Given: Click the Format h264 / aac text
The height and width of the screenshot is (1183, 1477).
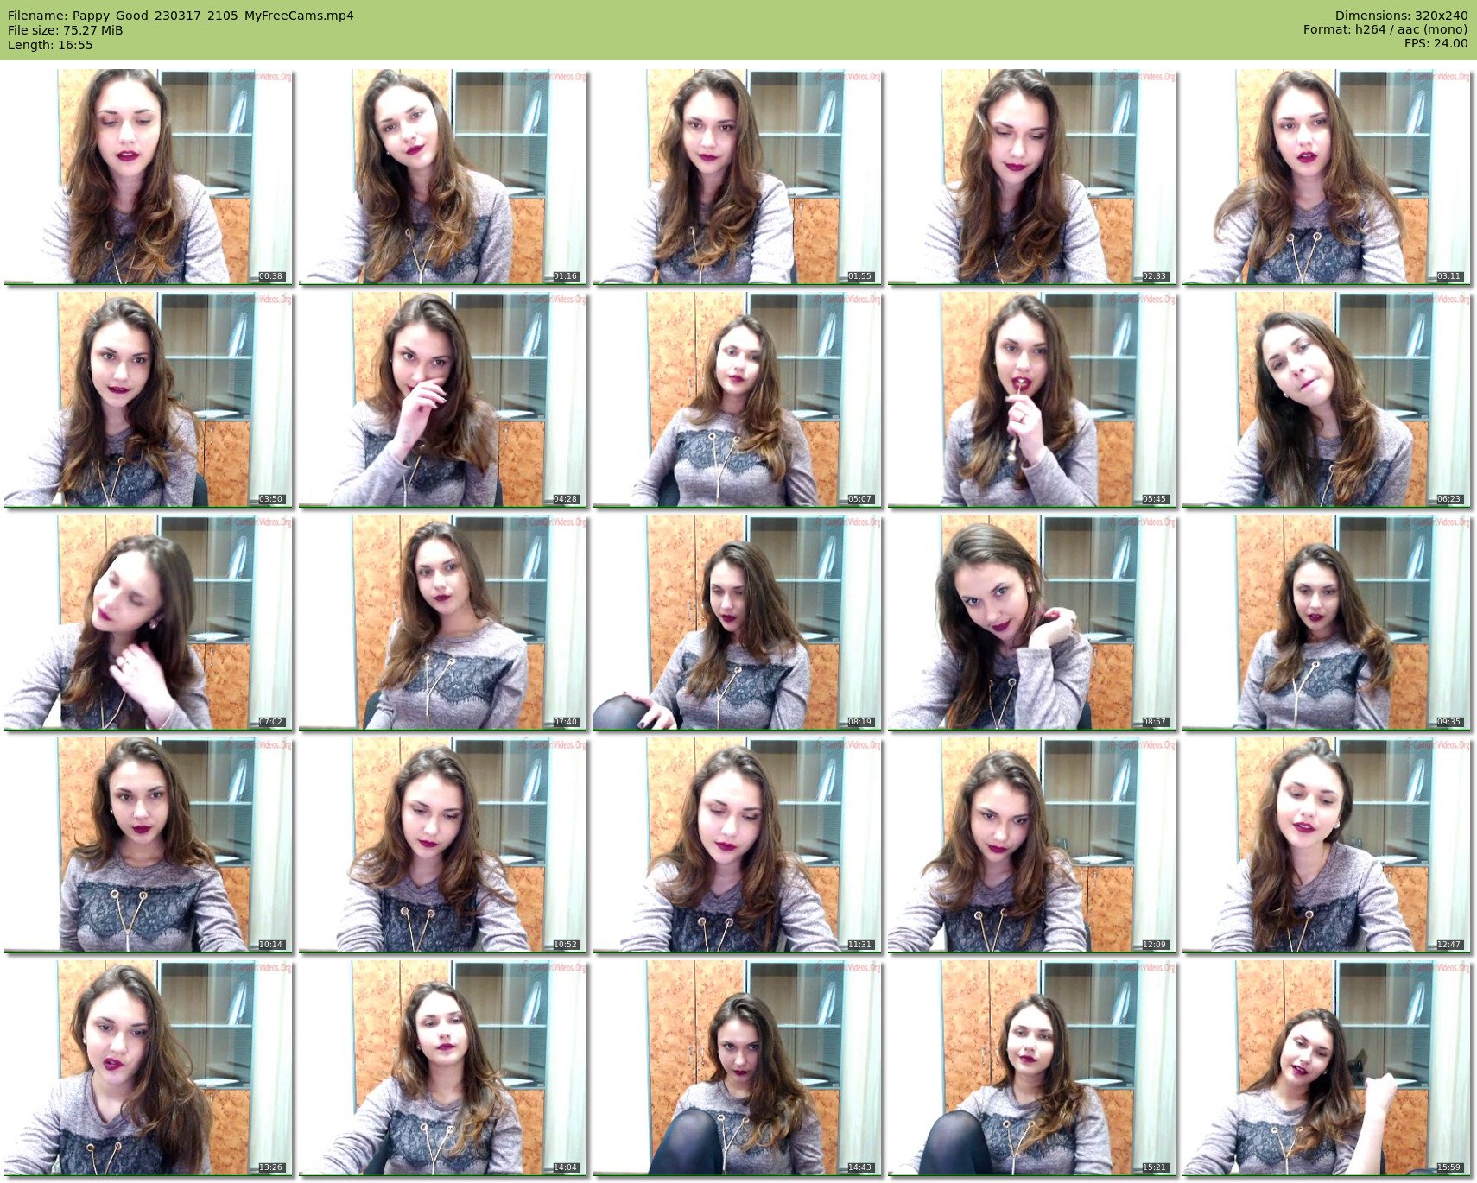Looking at the screenshot, I should pyautogui.click(x=1385, y=29).
